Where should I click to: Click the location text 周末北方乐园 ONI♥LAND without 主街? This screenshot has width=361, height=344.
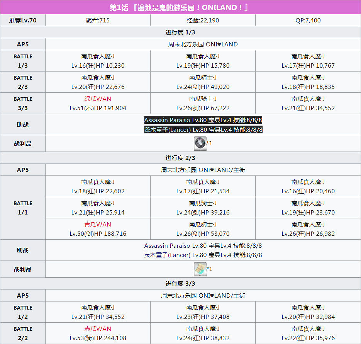(203, 44)
